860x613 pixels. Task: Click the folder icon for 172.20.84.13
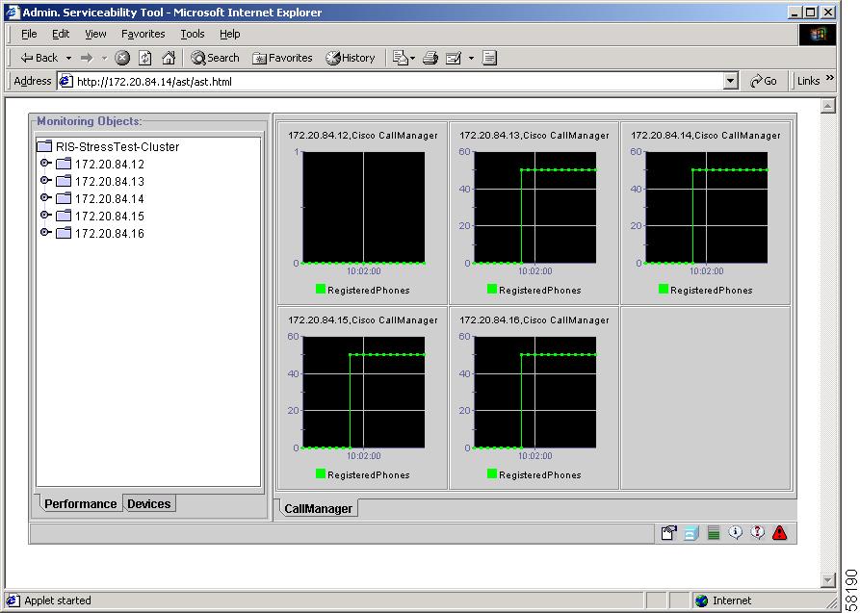click(65, 181)
